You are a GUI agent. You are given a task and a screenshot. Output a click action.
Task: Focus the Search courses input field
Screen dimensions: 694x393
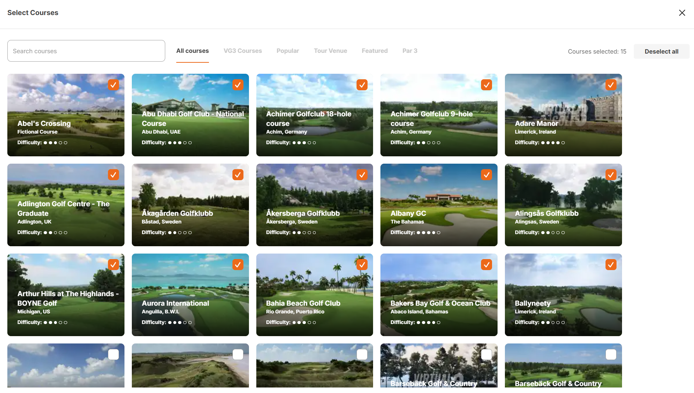[x=86, y=51]
